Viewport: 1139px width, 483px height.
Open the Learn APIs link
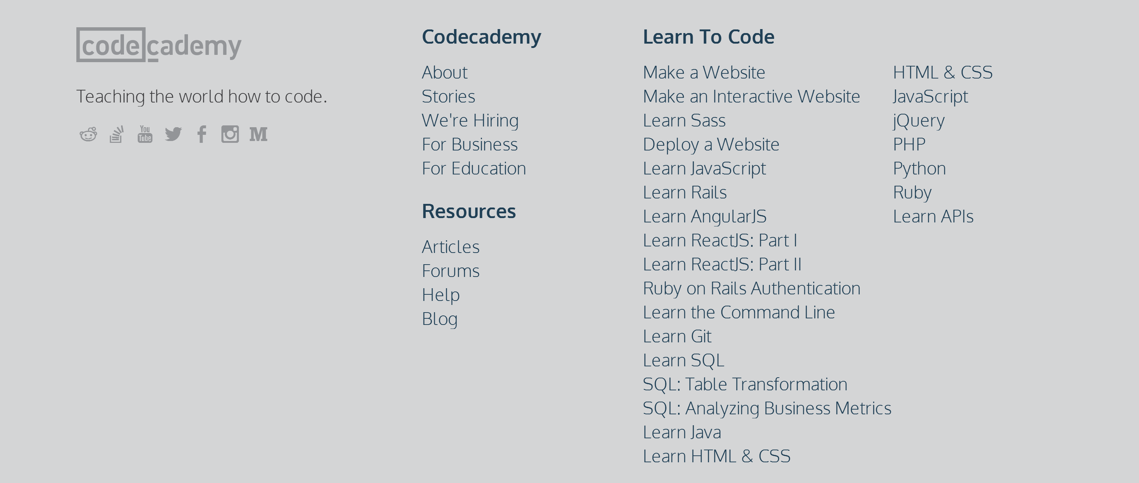pyautogui.click(x=933, y=217)
